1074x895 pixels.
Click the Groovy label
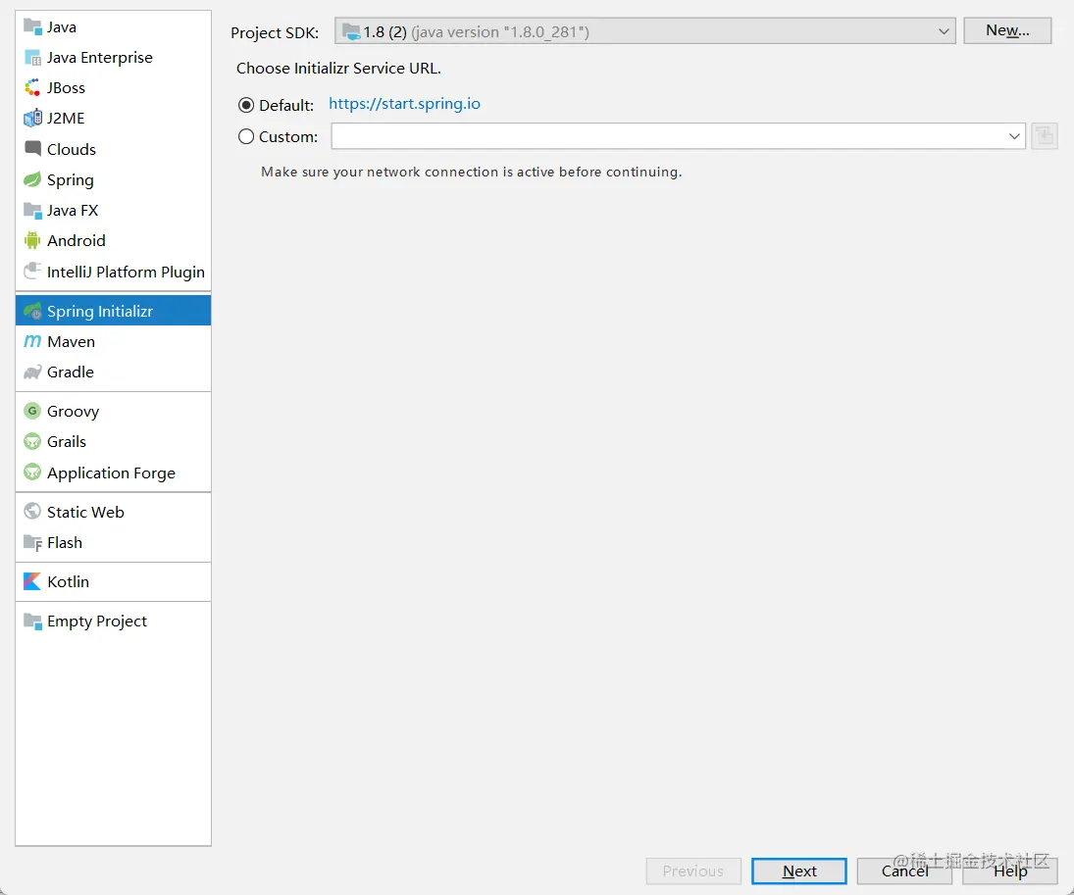coord(74,412)
